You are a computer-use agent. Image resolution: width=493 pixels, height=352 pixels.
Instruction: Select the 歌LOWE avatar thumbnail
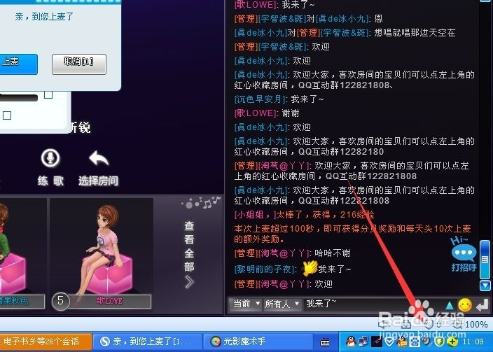coord(102,247)
